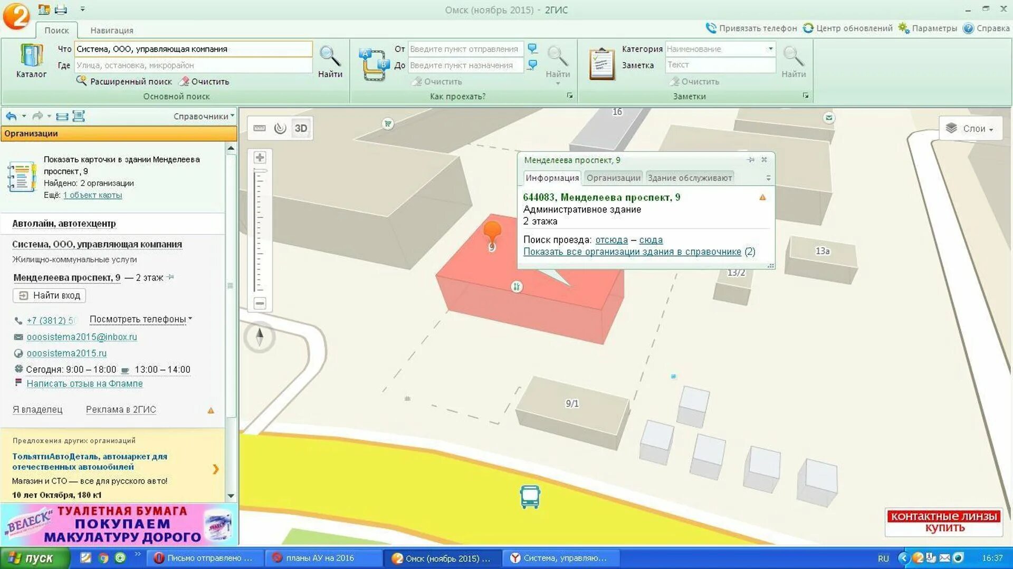Viewport: 1013px width, 569px height.
Task: Click the bus stop icon on the map
Action: coord(530,497)
